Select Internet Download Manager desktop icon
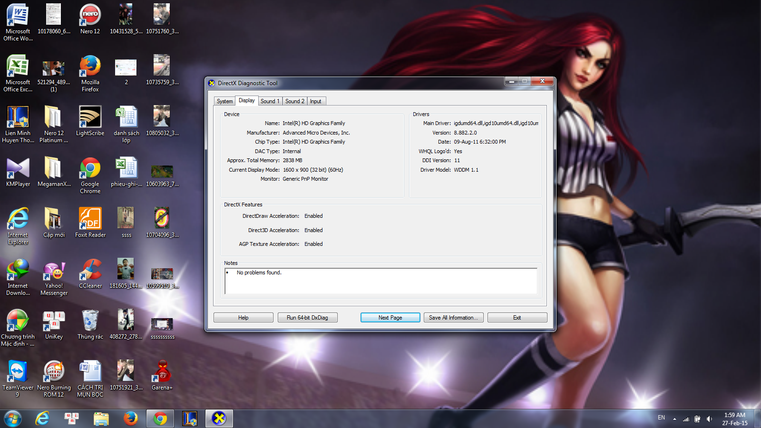761x428 pixels. [x=18, y=277]
